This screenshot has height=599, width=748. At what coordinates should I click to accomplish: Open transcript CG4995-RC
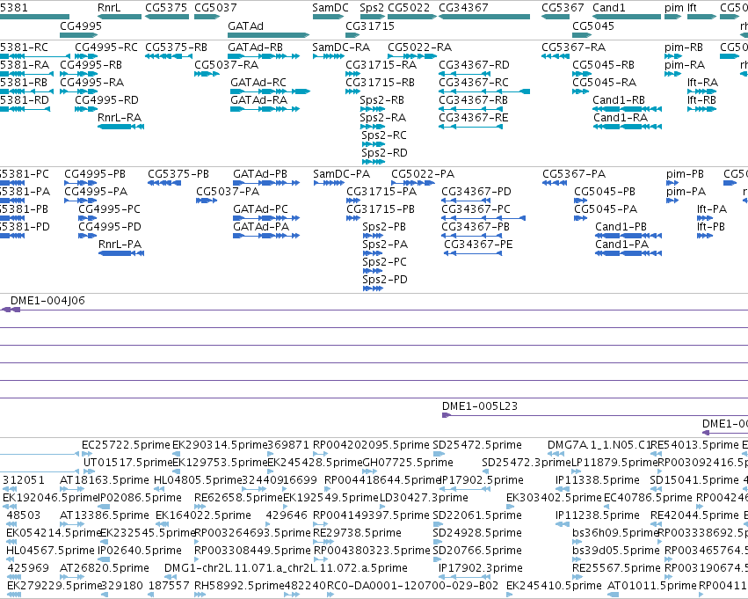pyautogui.click(x=105, y=47)
